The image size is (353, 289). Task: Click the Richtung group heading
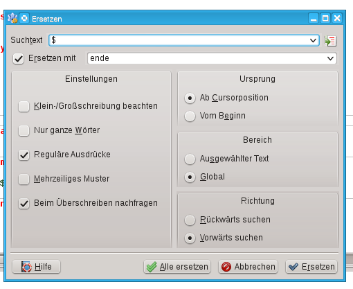click(257, 201)
